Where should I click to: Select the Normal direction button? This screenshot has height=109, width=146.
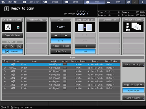click(x=12, y=51)
